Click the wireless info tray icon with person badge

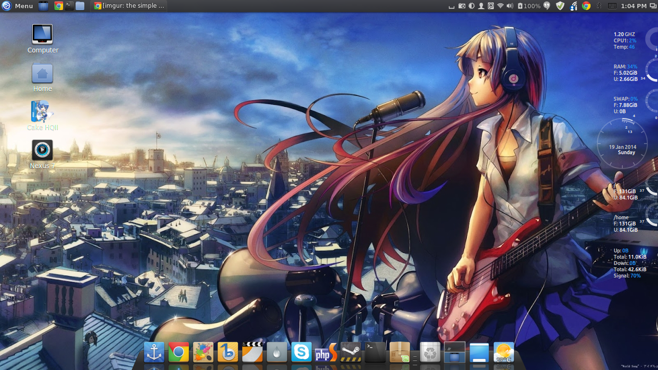(573, 6)
